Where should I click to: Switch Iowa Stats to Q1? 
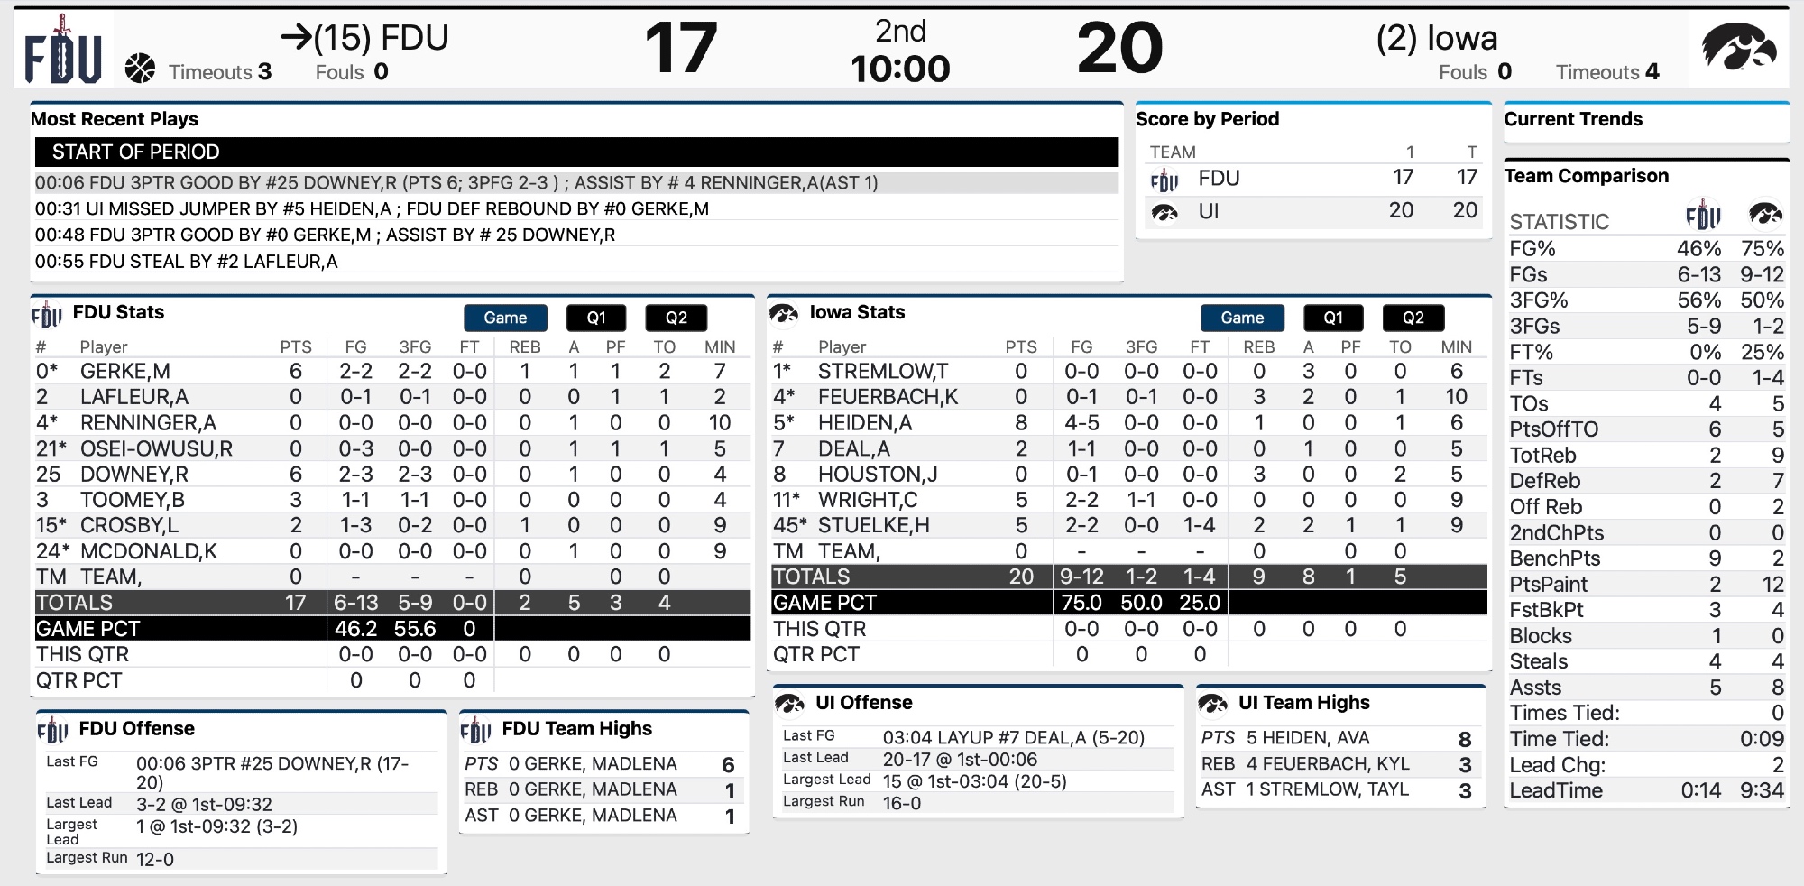pyautogui.click(x=1333, y=318)
